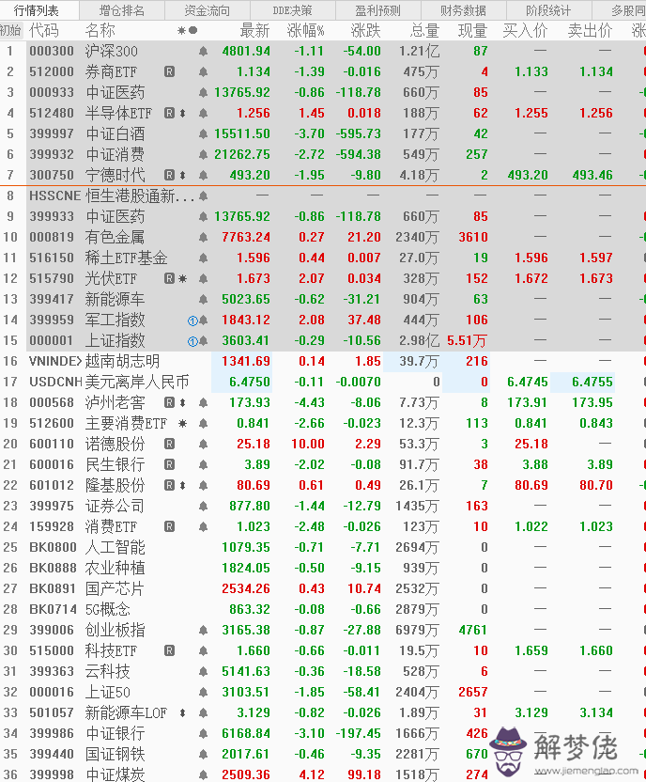
Task: Click the R margin icon for 半导体ETF
Action: point(169,113)
